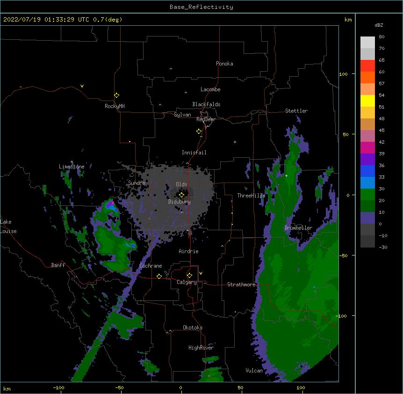
Task: Click the -100 tick on the bottom axis
Action: tap(58, 387)
